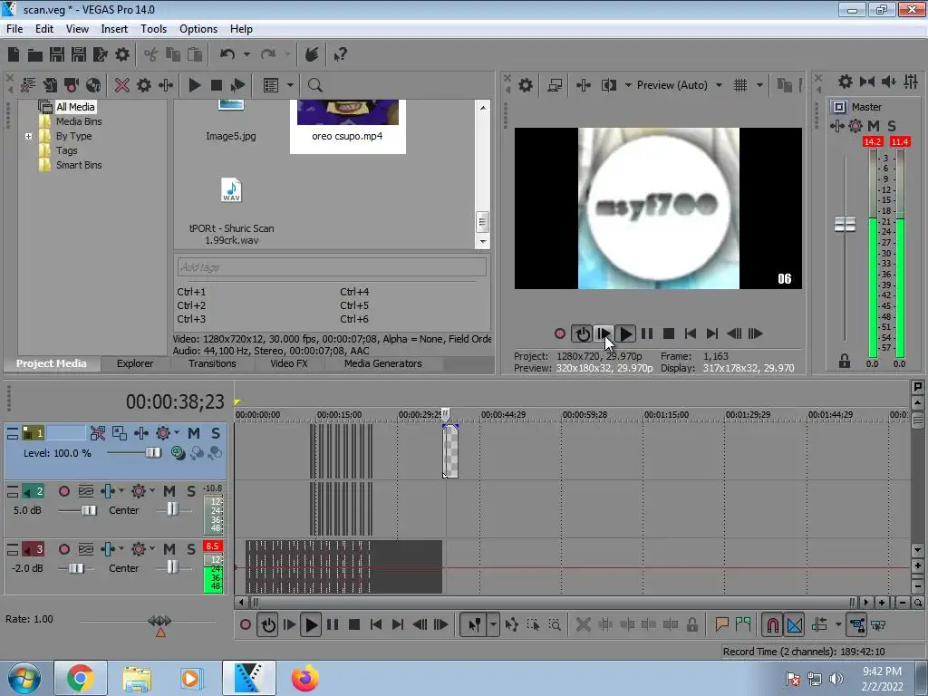This screenshot has width=928, height=696.
Task: Open the overlays grid dropdown arrow
Action: 760,85
